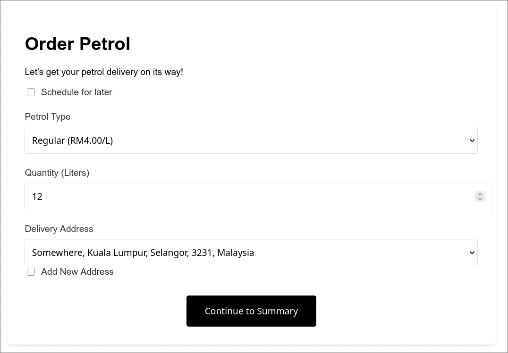Open the Delivery Address selector

[x=251, y=253]
